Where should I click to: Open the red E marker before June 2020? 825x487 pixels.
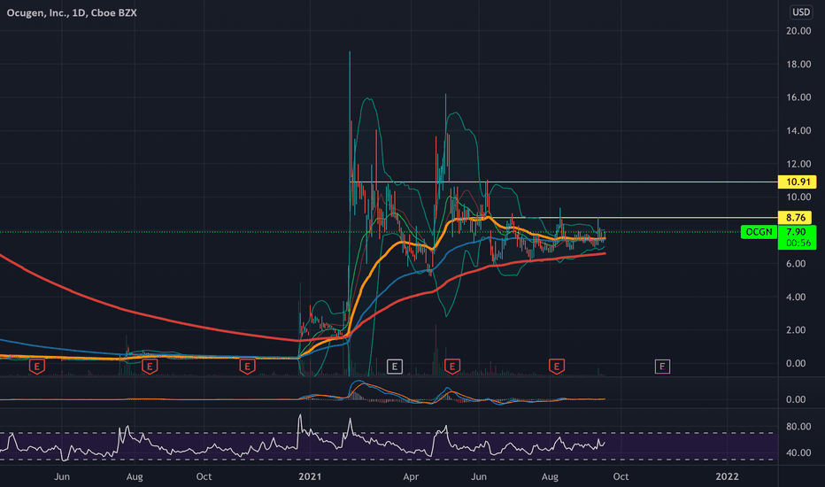click(x=37, y=367)
